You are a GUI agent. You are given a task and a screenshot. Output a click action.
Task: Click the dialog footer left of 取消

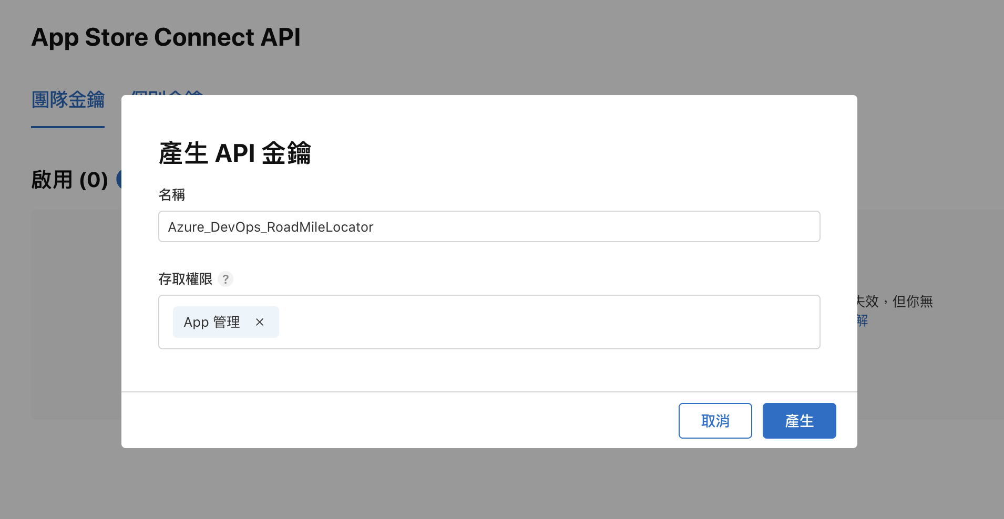(399, 420)
